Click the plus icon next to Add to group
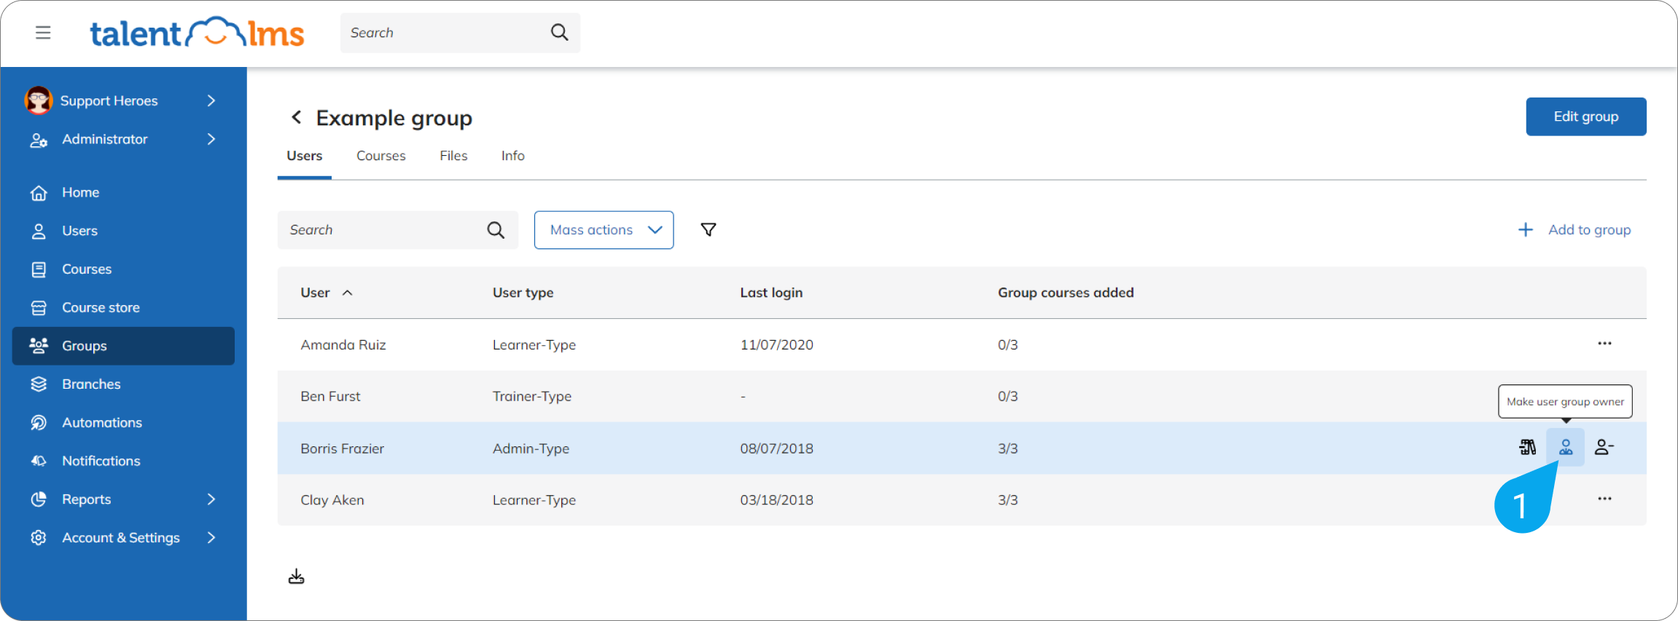The width and height of the screenshot is (1678, 621). pyautogui.click(x=1525, y=230)
